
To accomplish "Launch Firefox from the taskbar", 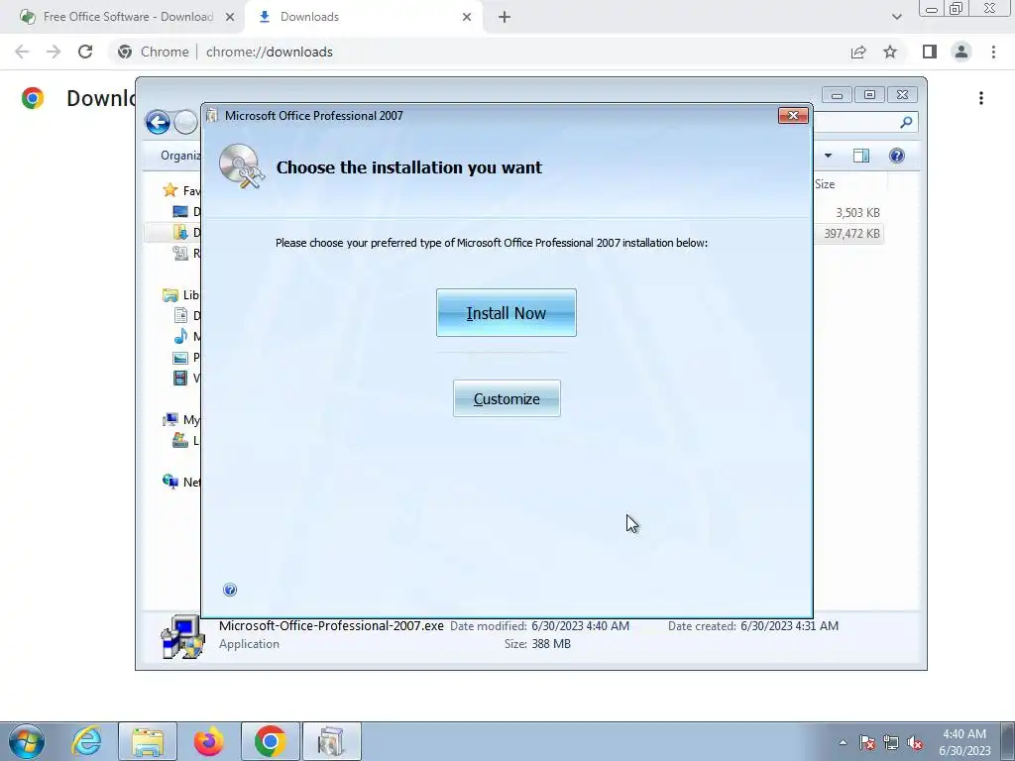I will pyautogui.click(x=208, y=741).
